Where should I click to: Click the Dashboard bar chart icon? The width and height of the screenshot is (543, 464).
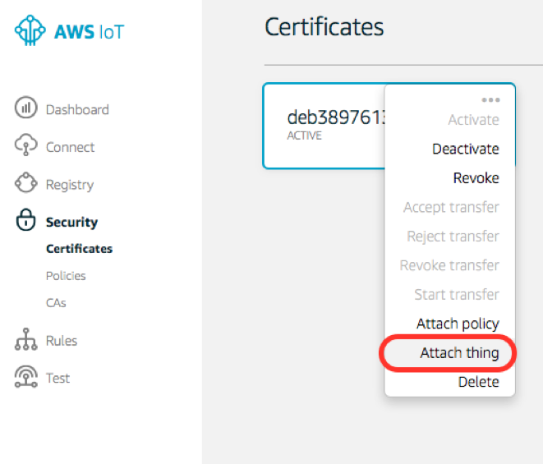pyautogui.click(x=26, y=108)
